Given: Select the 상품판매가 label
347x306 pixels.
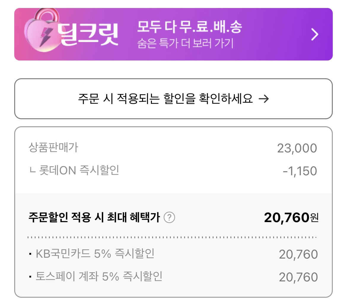Looking at the screenshot, I should pyautogui.click(x=53, y=147).
